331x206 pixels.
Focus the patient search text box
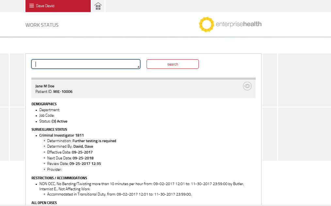[x=86, y=64]
